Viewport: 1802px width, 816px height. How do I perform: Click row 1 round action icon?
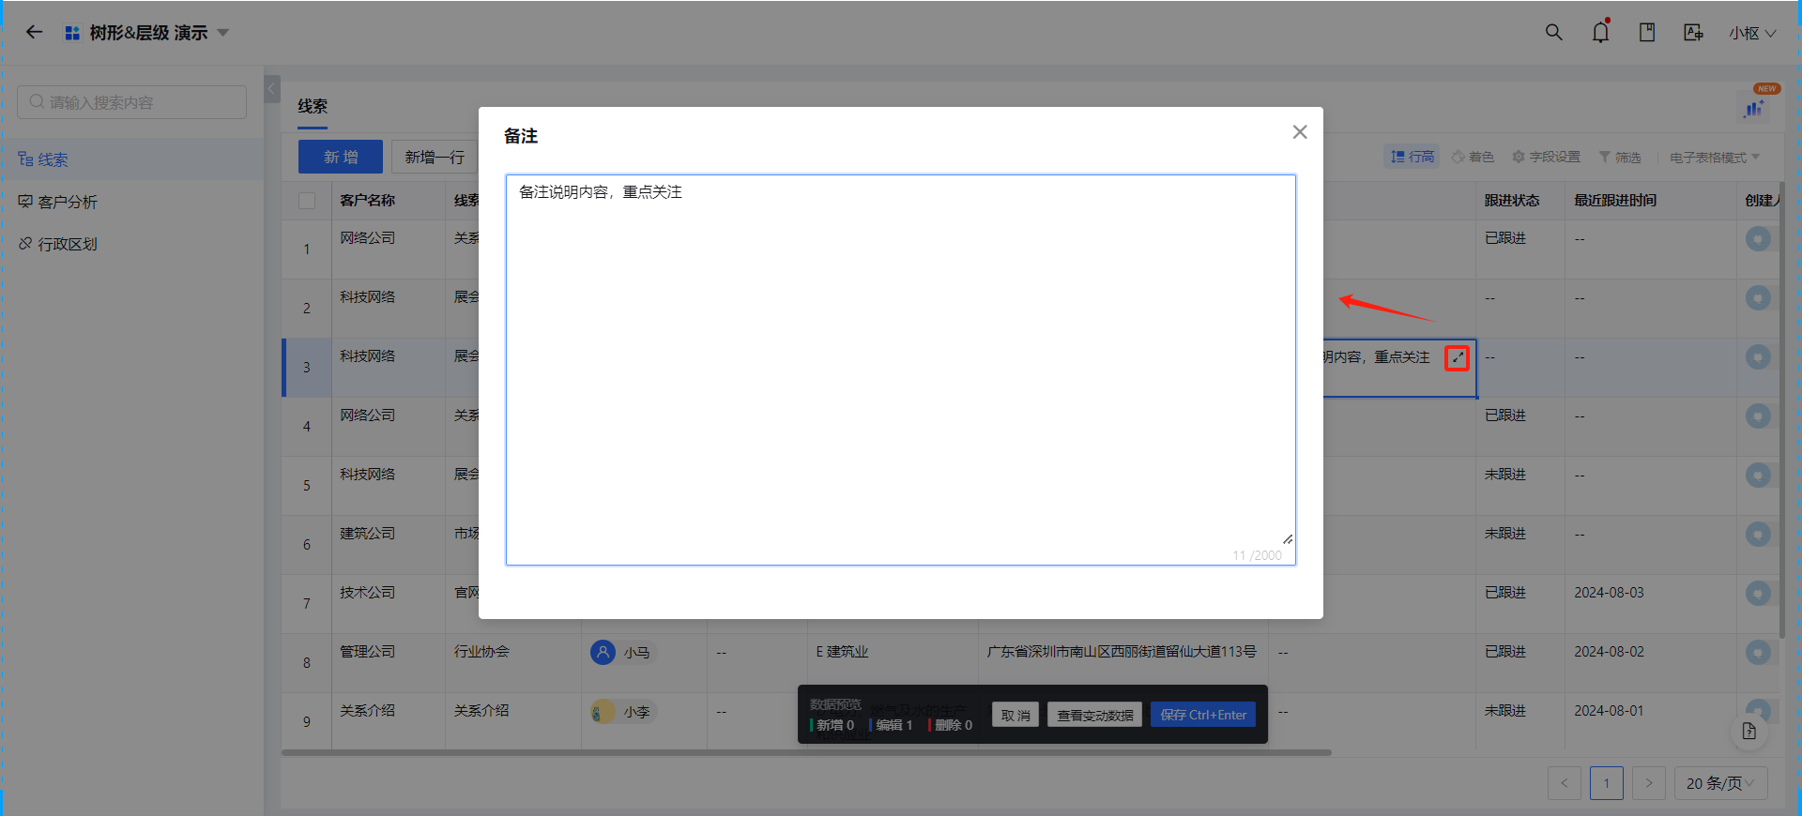pyautogui.click(x=1758, y=238)
